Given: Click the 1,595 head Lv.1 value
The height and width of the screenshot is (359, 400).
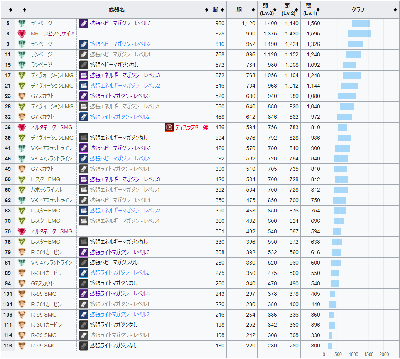Looking at the screenshot, I should pyautogui.click(x=313, y=34).
